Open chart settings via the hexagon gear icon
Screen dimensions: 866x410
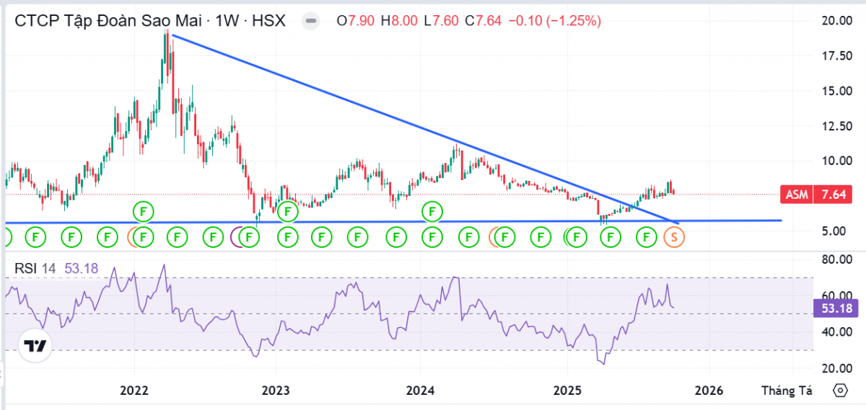[840, 391]
